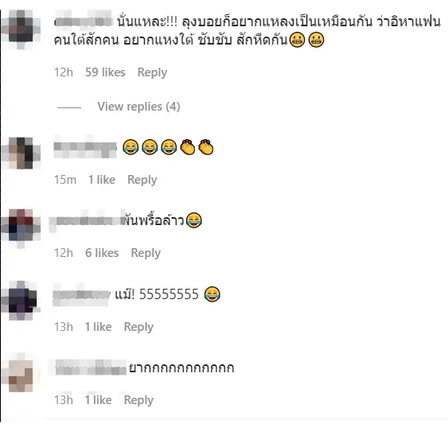Viewport: 448px width, 424px height.
Task: Open username before ยากกกกก text
Action: click(x=90, y=368)
